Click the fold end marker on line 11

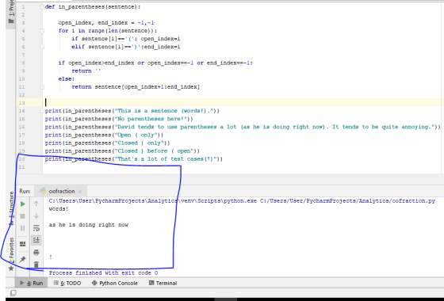42,87
